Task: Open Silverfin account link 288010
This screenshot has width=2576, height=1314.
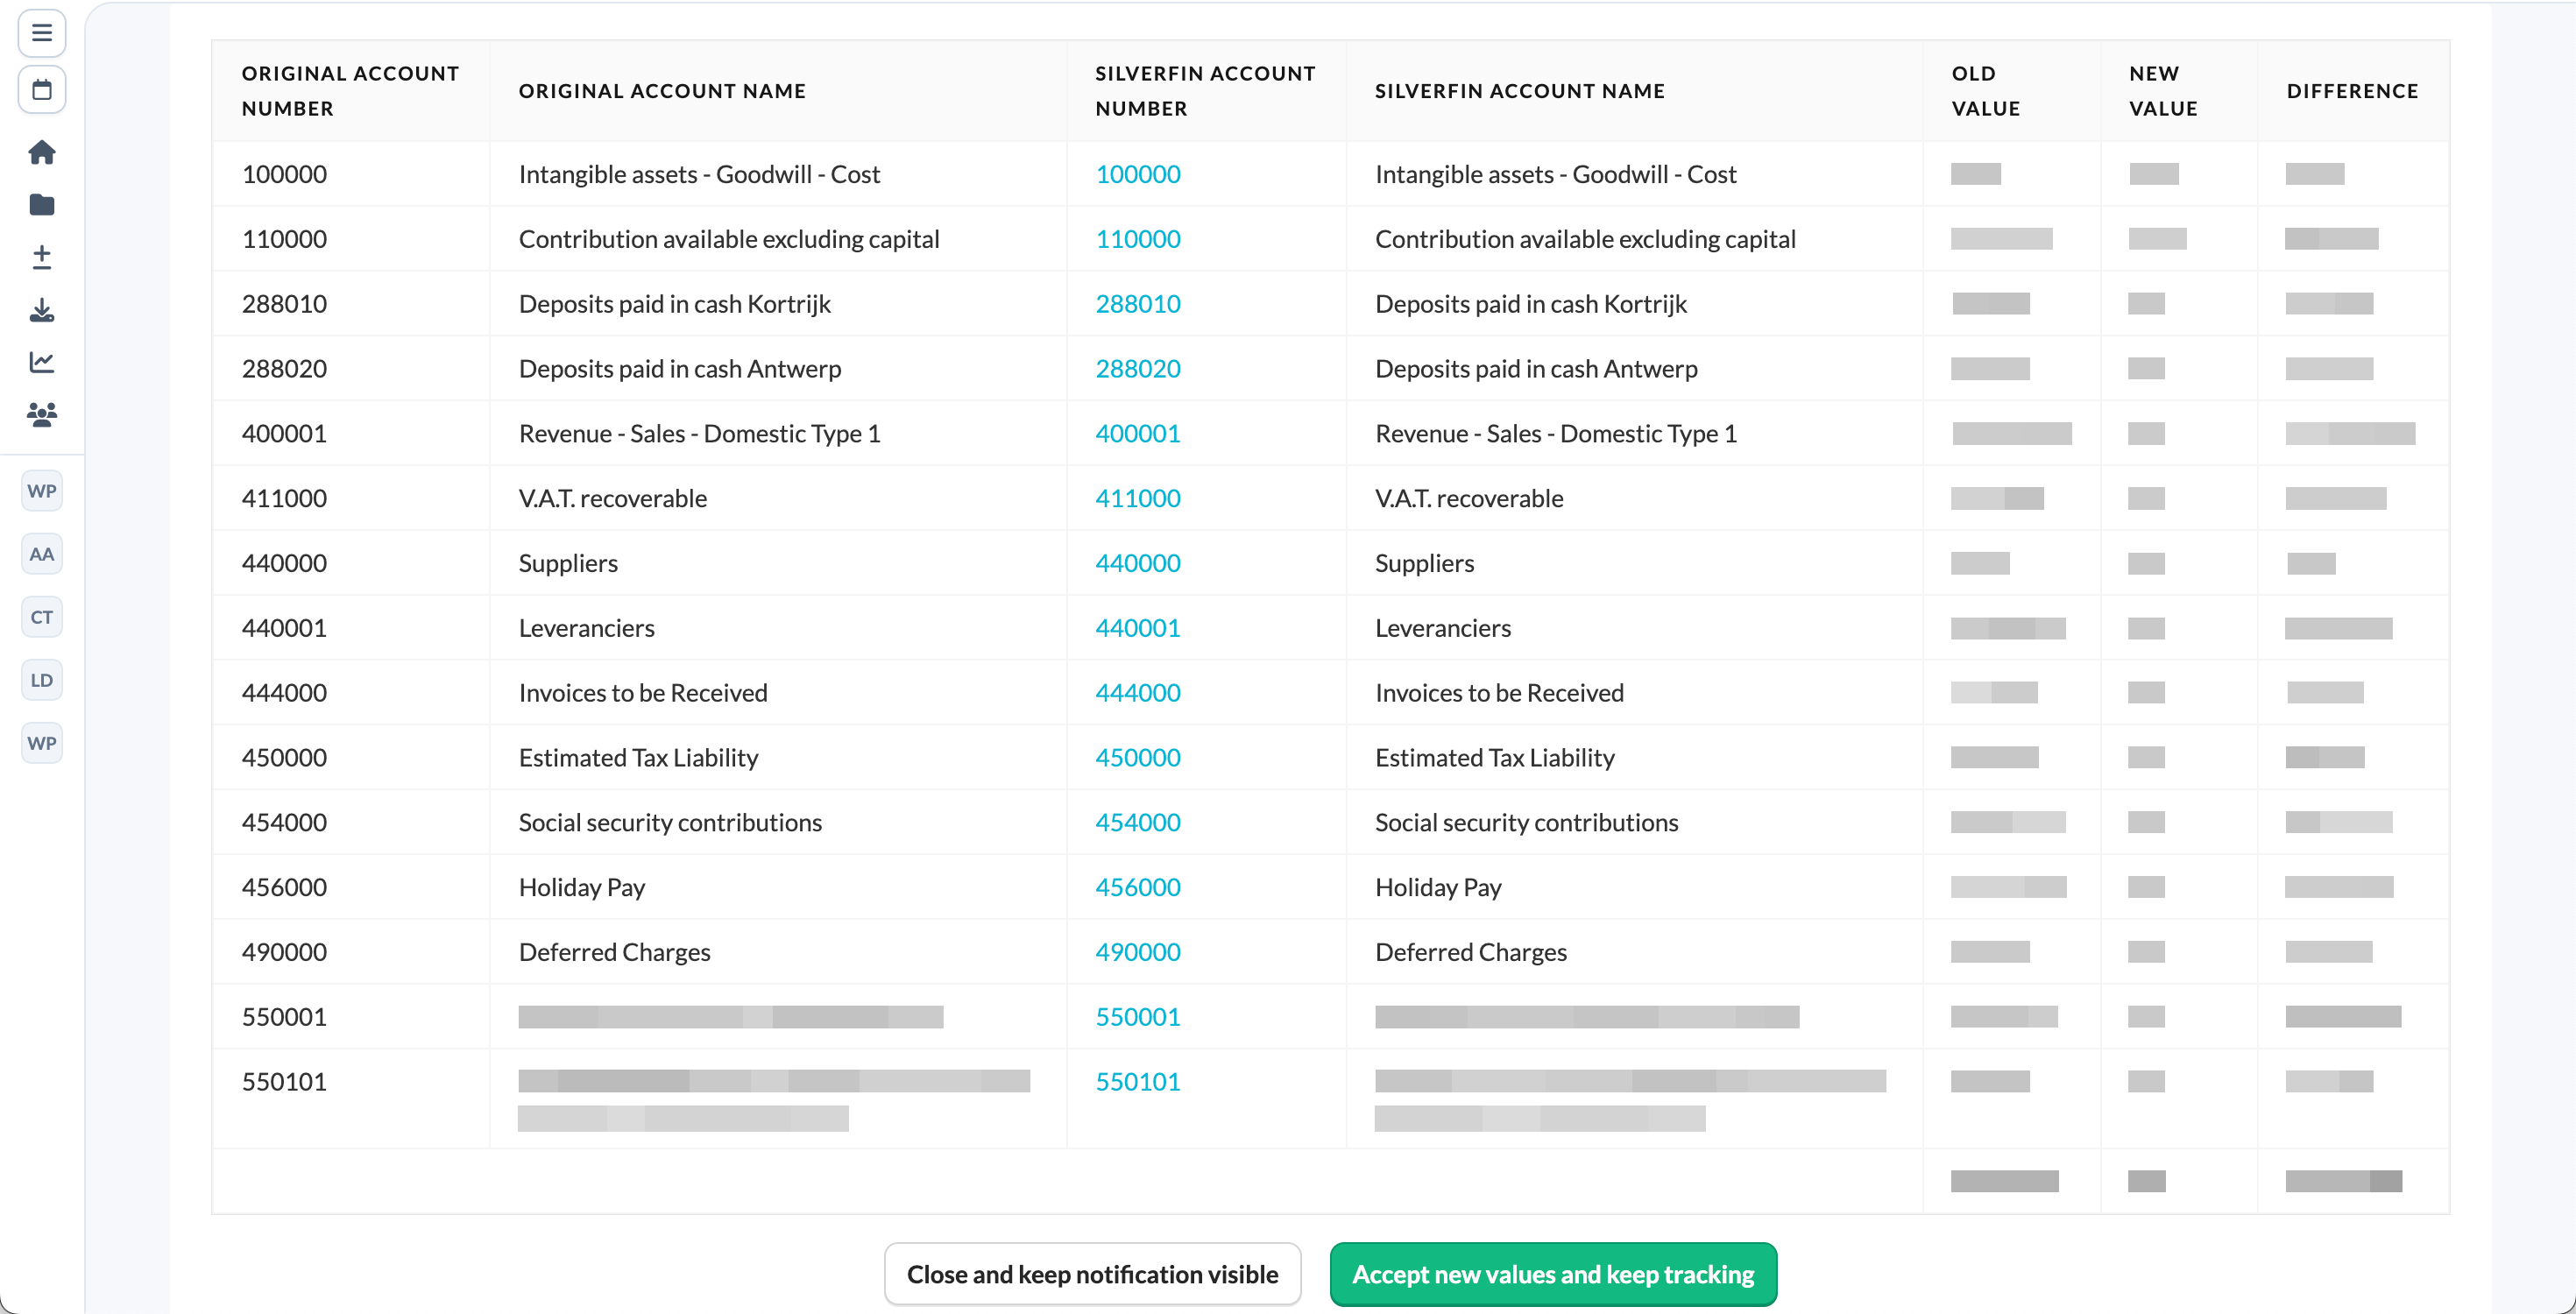Action: click(x=1138, y=304)
